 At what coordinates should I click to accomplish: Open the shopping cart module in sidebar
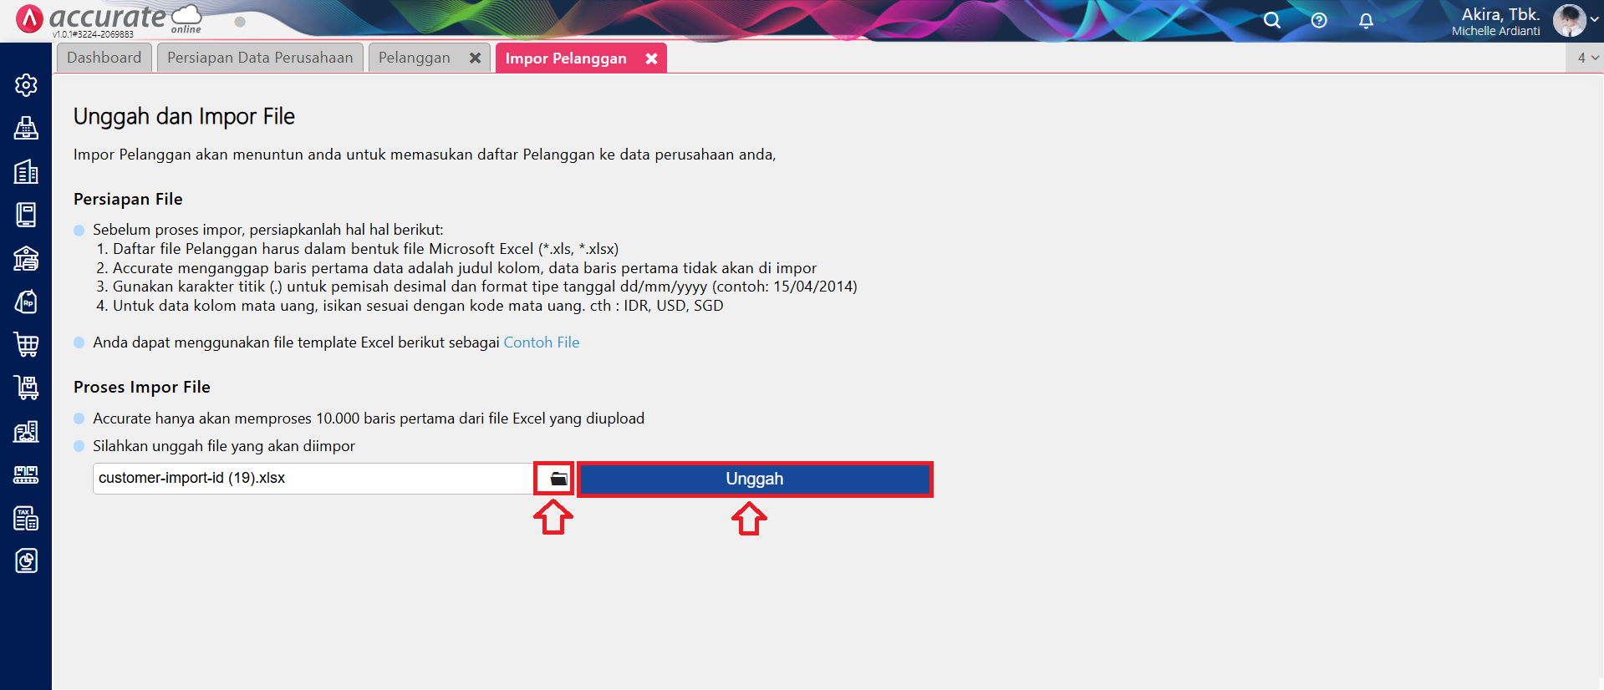26,344
